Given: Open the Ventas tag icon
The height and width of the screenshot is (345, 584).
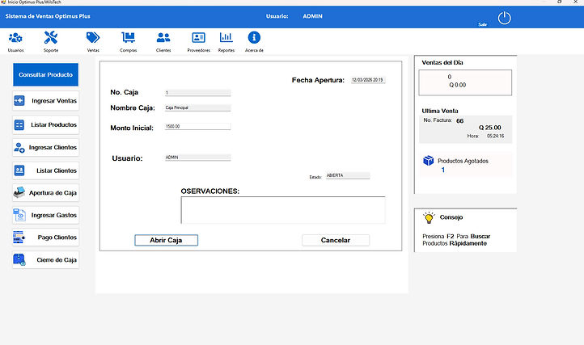Looking at the screenshot, I should pos(93,38).
